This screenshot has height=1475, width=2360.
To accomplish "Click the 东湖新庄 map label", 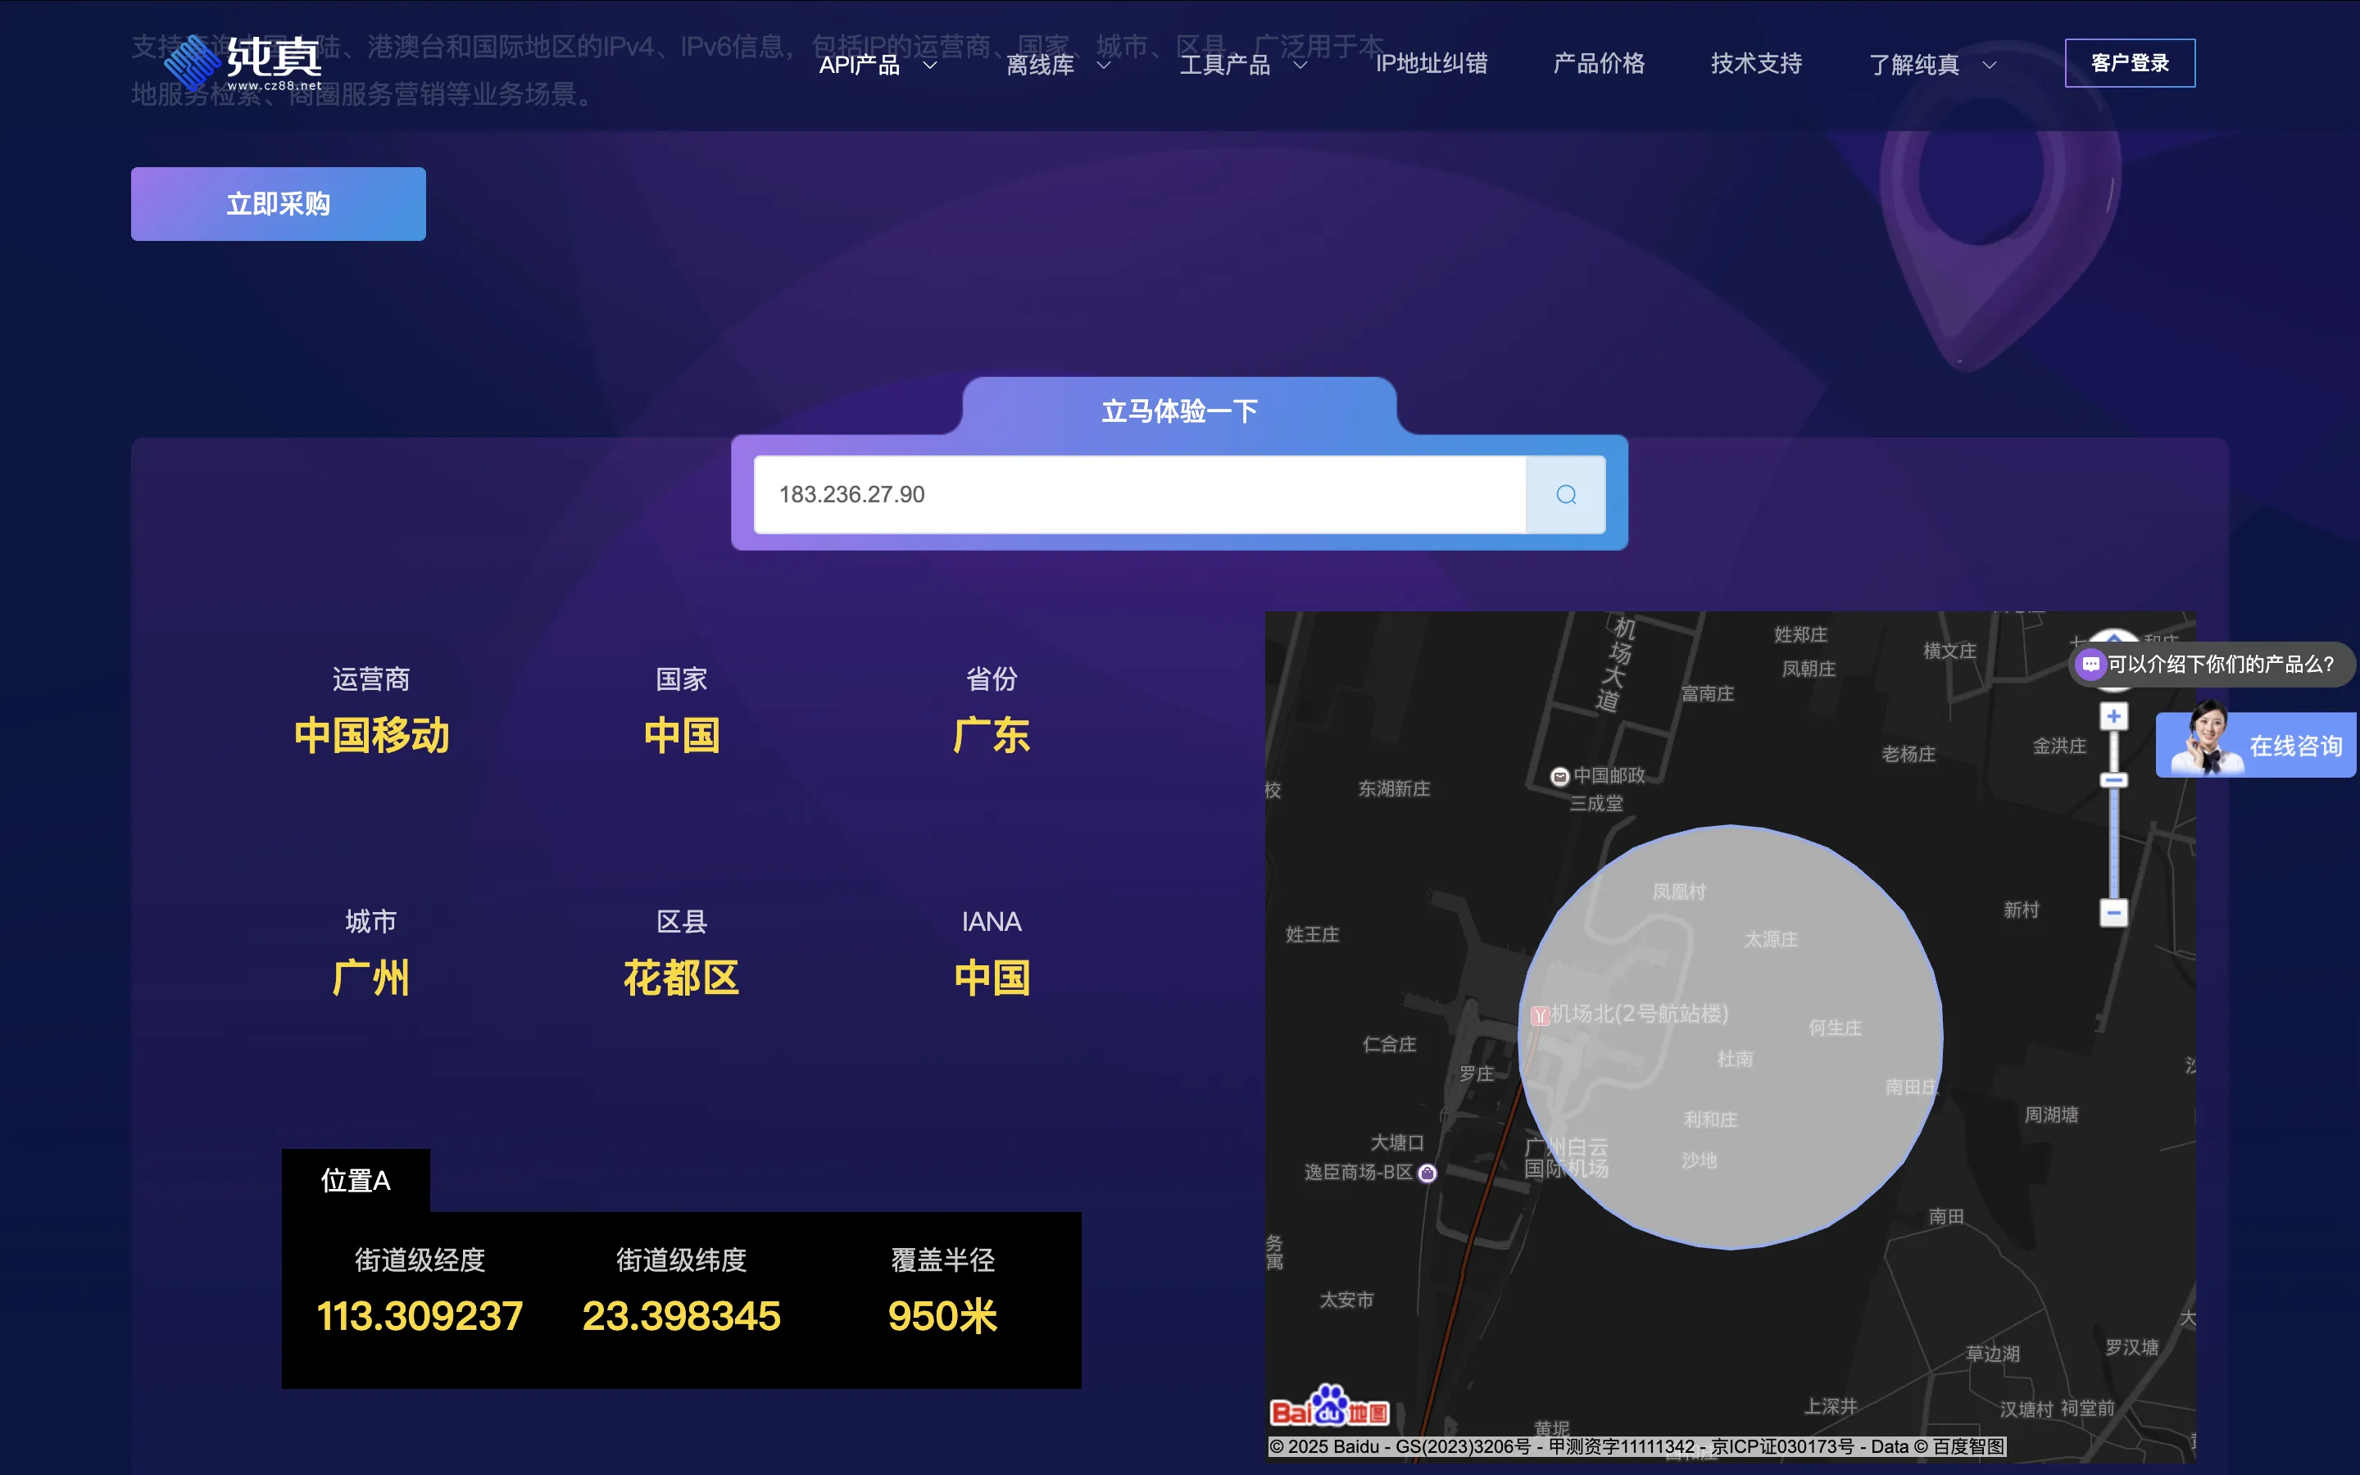I will click(x=1395, y=788).
